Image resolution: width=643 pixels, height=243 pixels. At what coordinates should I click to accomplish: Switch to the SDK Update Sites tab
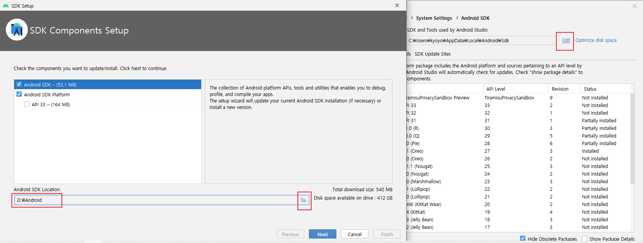433,54
